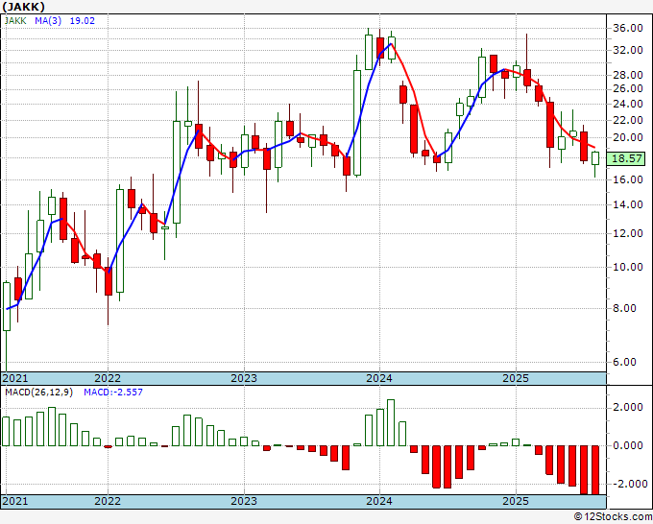The width and height of the screenshot is (653, 524).
Task: Click the 2023 label on MACD axis
Action: 244,501
